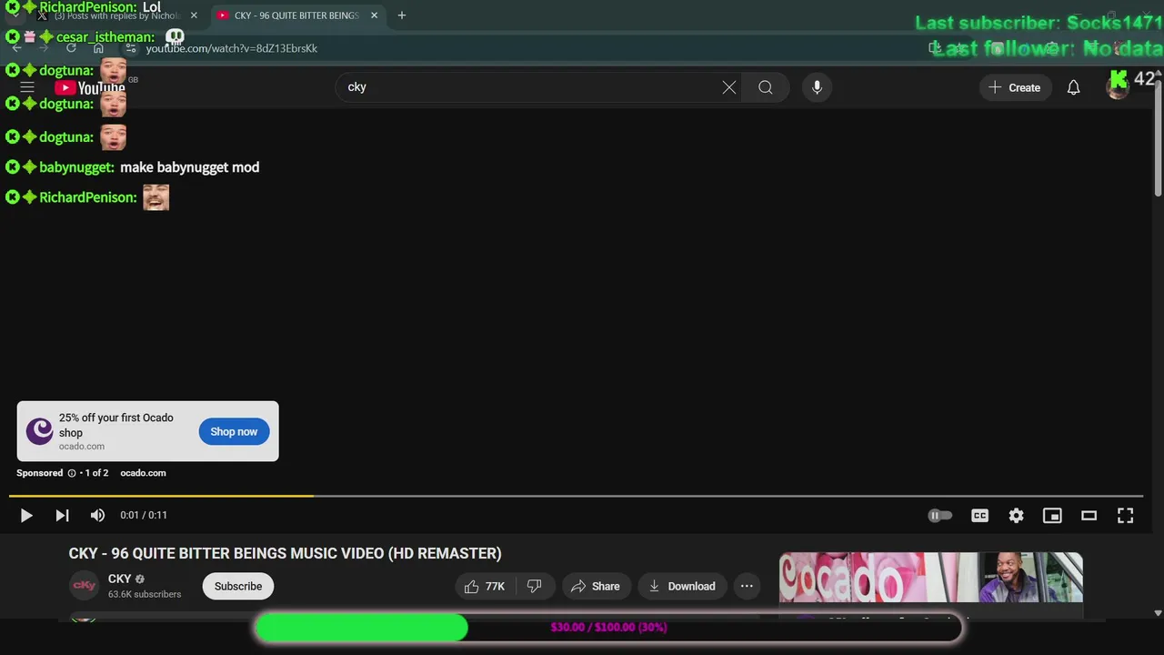Switch to theater mode
This screenshot has height=655, width=1164.
[1089, 516]
